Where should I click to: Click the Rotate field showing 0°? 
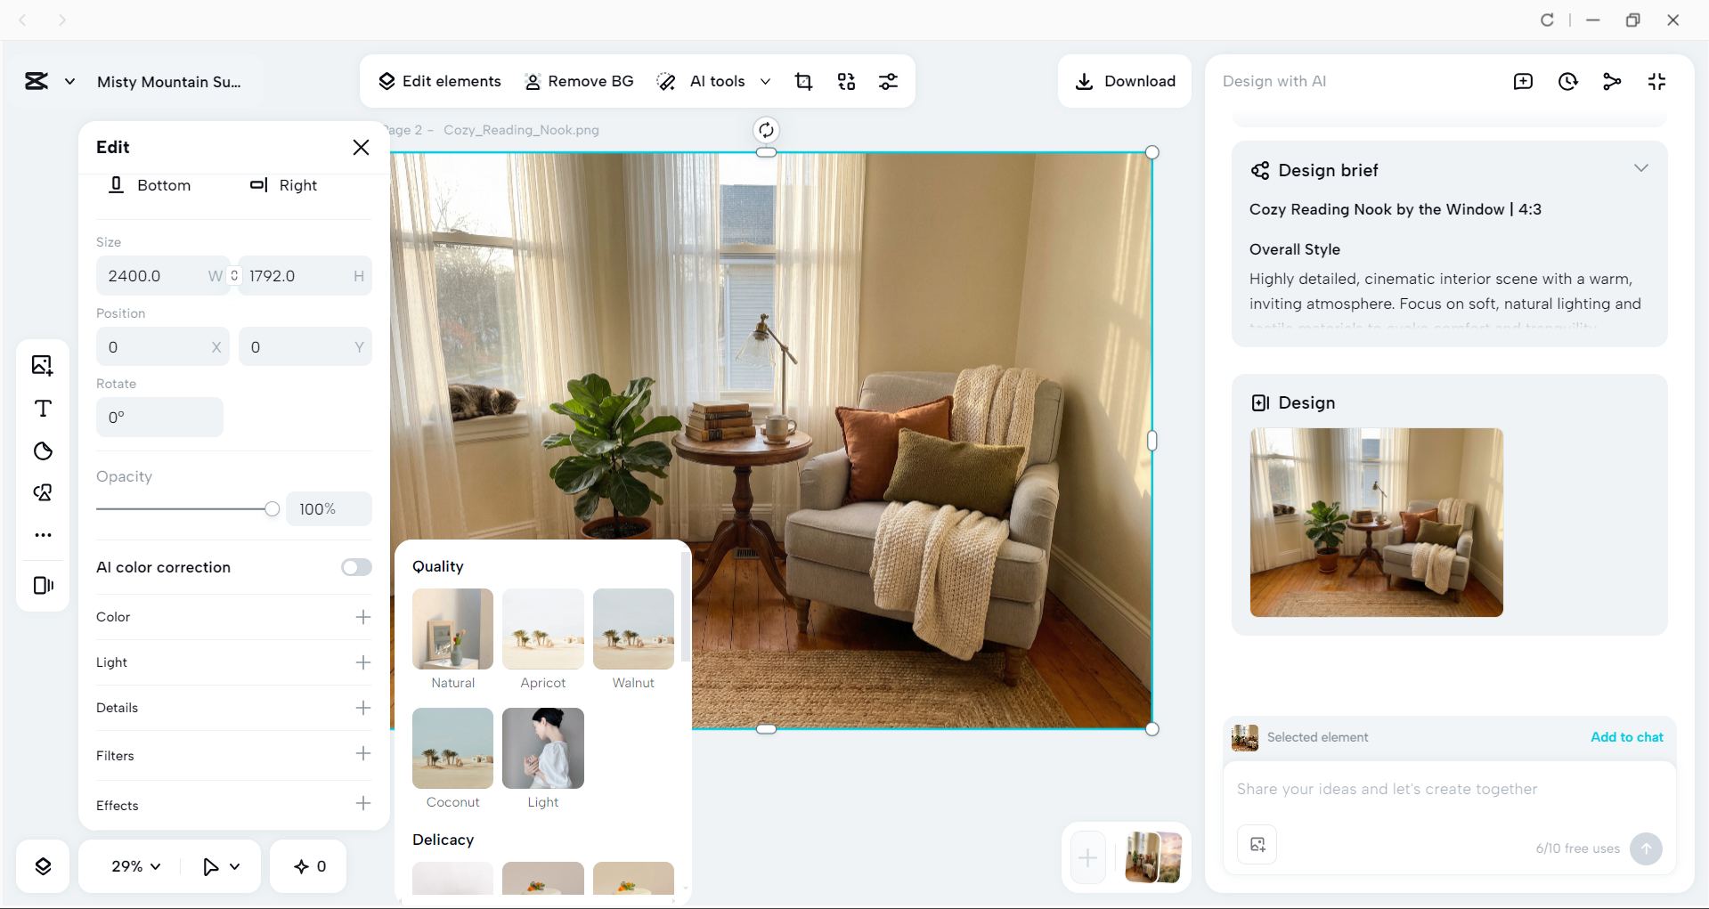pyautogui.click(x=159, y=417)
